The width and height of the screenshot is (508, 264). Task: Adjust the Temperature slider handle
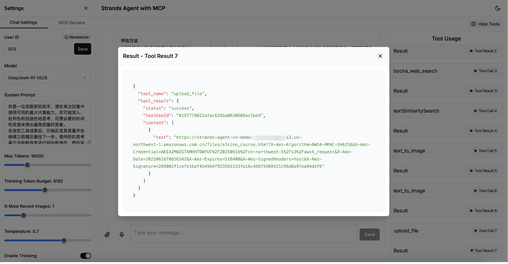(x=64, y=240)
